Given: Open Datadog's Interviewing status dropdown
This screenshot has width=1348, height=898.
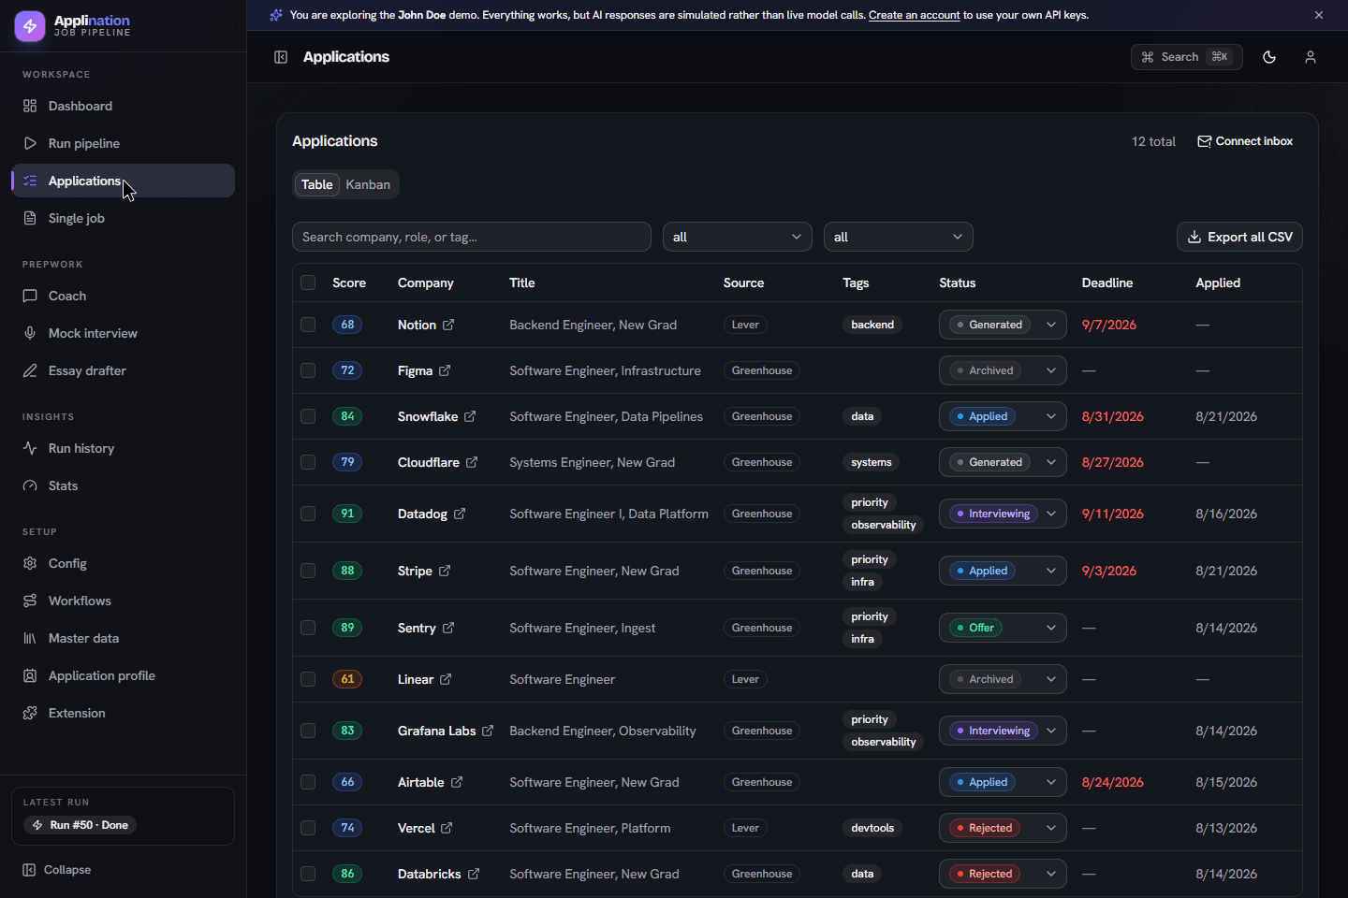Looking at the screenshot, I should click(1003, 514).
